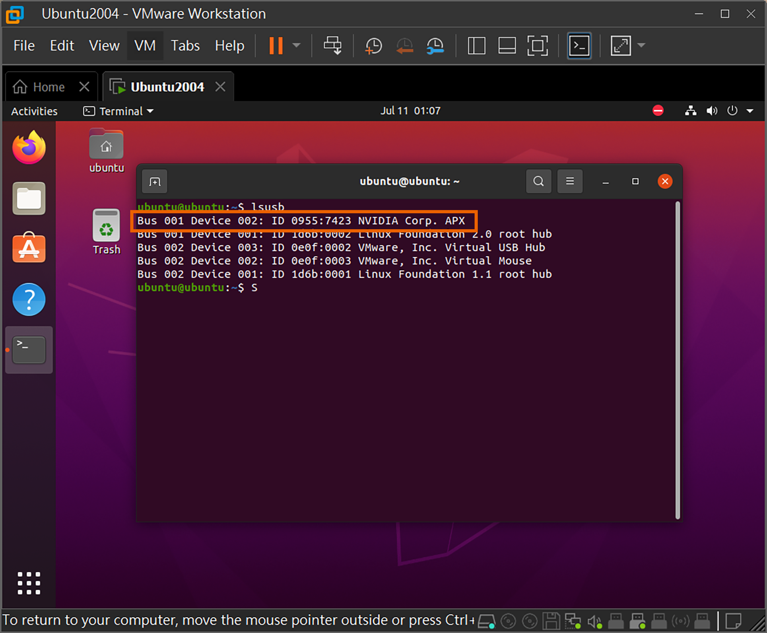
Task: Open Ubuntu Software from the dock
Action: pos(29,248)
